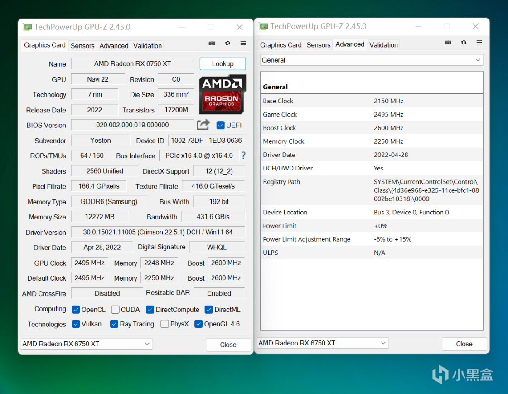Expand the General category dropdown in Advanced tab
Screen dimensions: 508x394
372,60
